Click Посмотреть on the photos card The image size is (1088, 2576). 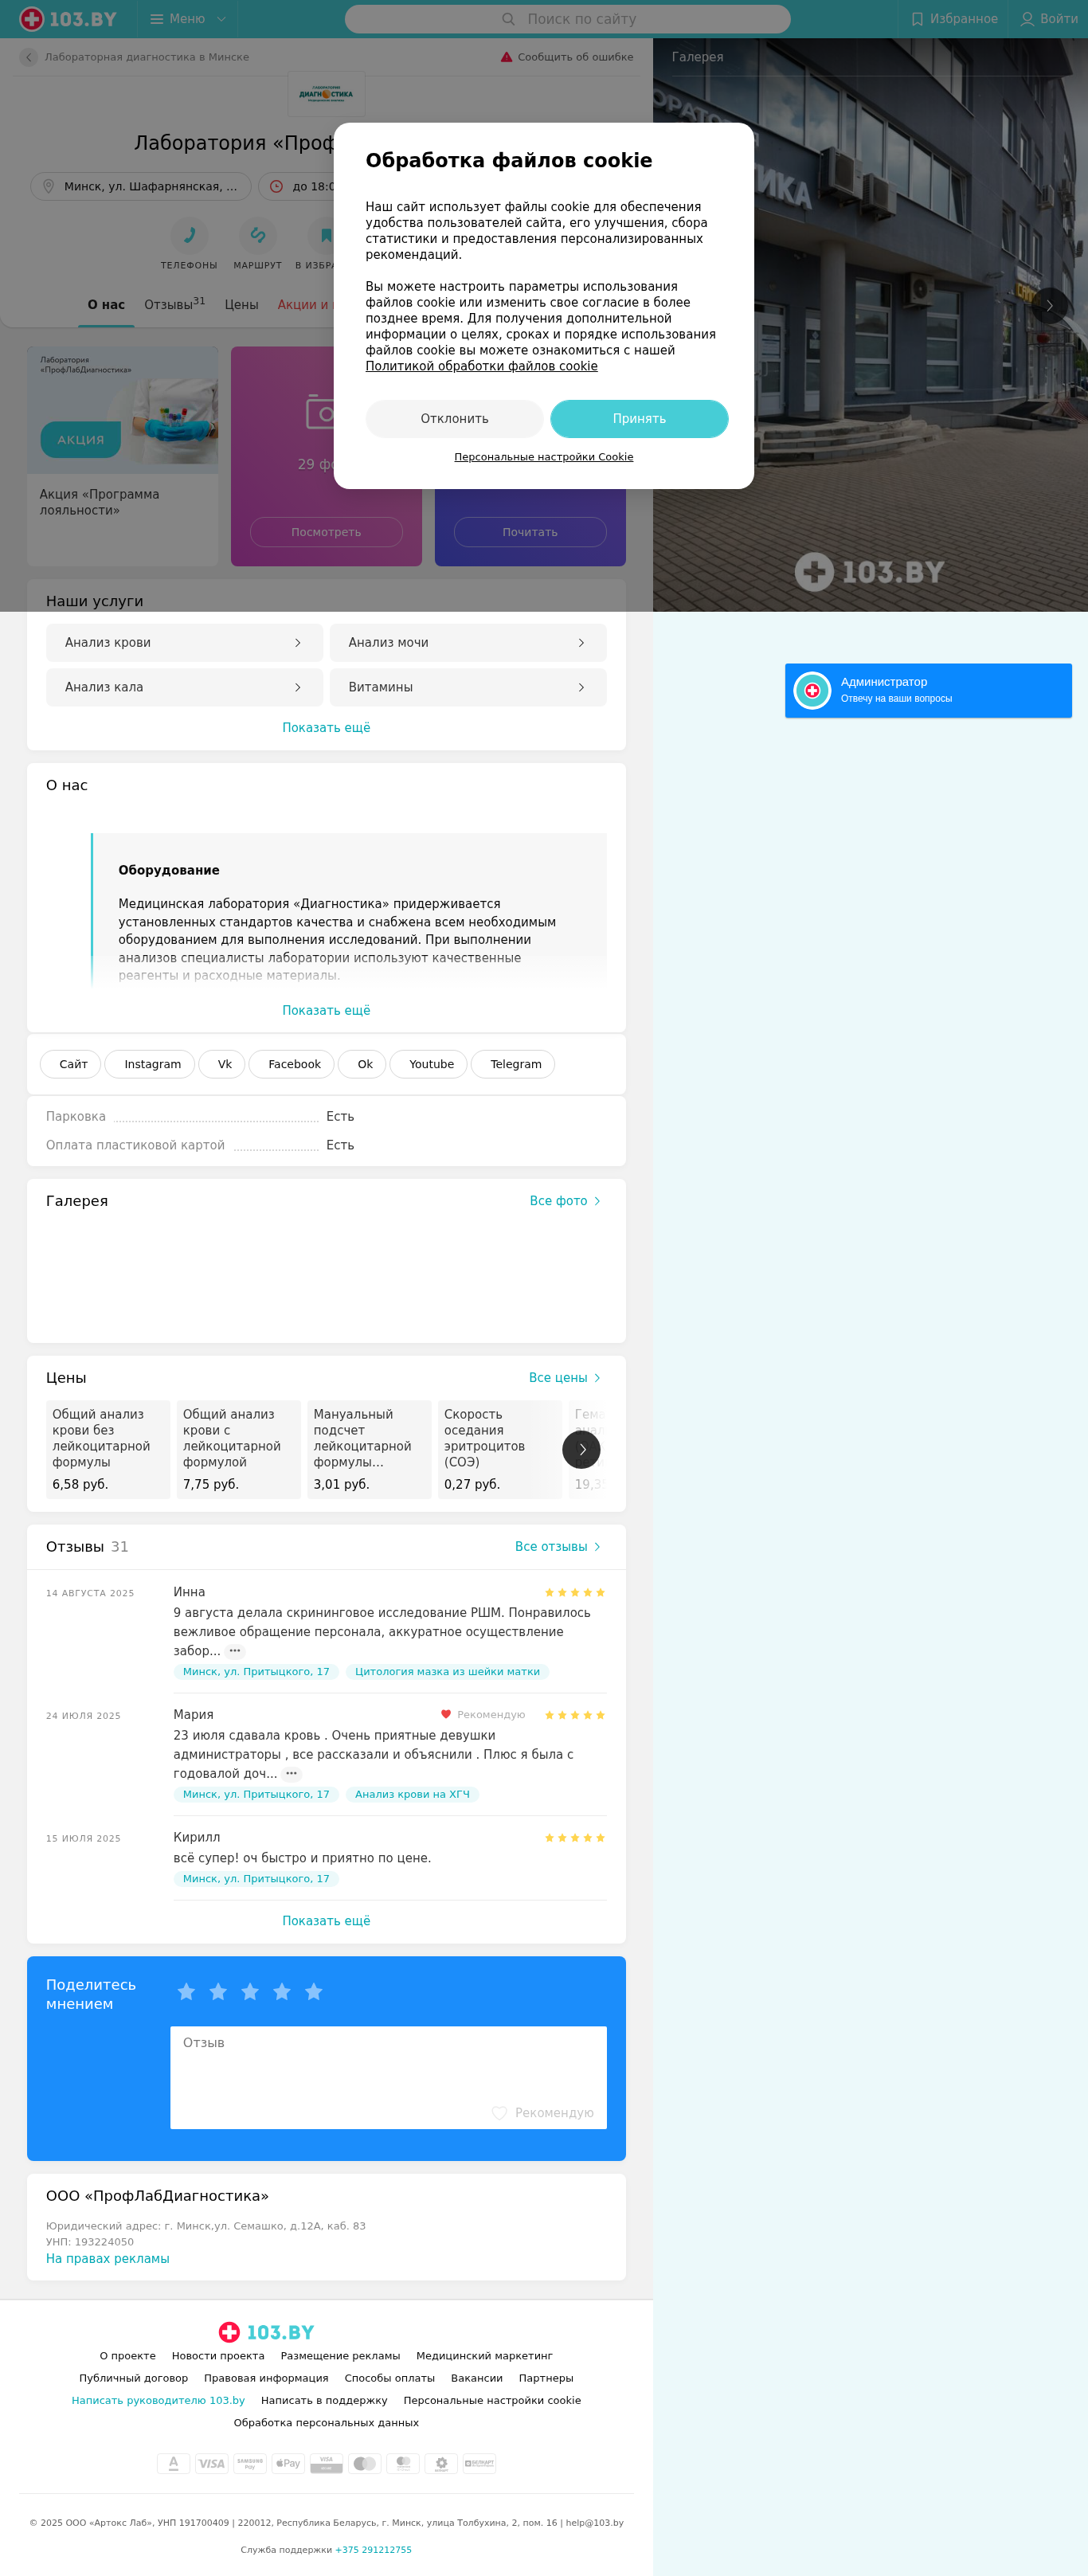(326, 532)
